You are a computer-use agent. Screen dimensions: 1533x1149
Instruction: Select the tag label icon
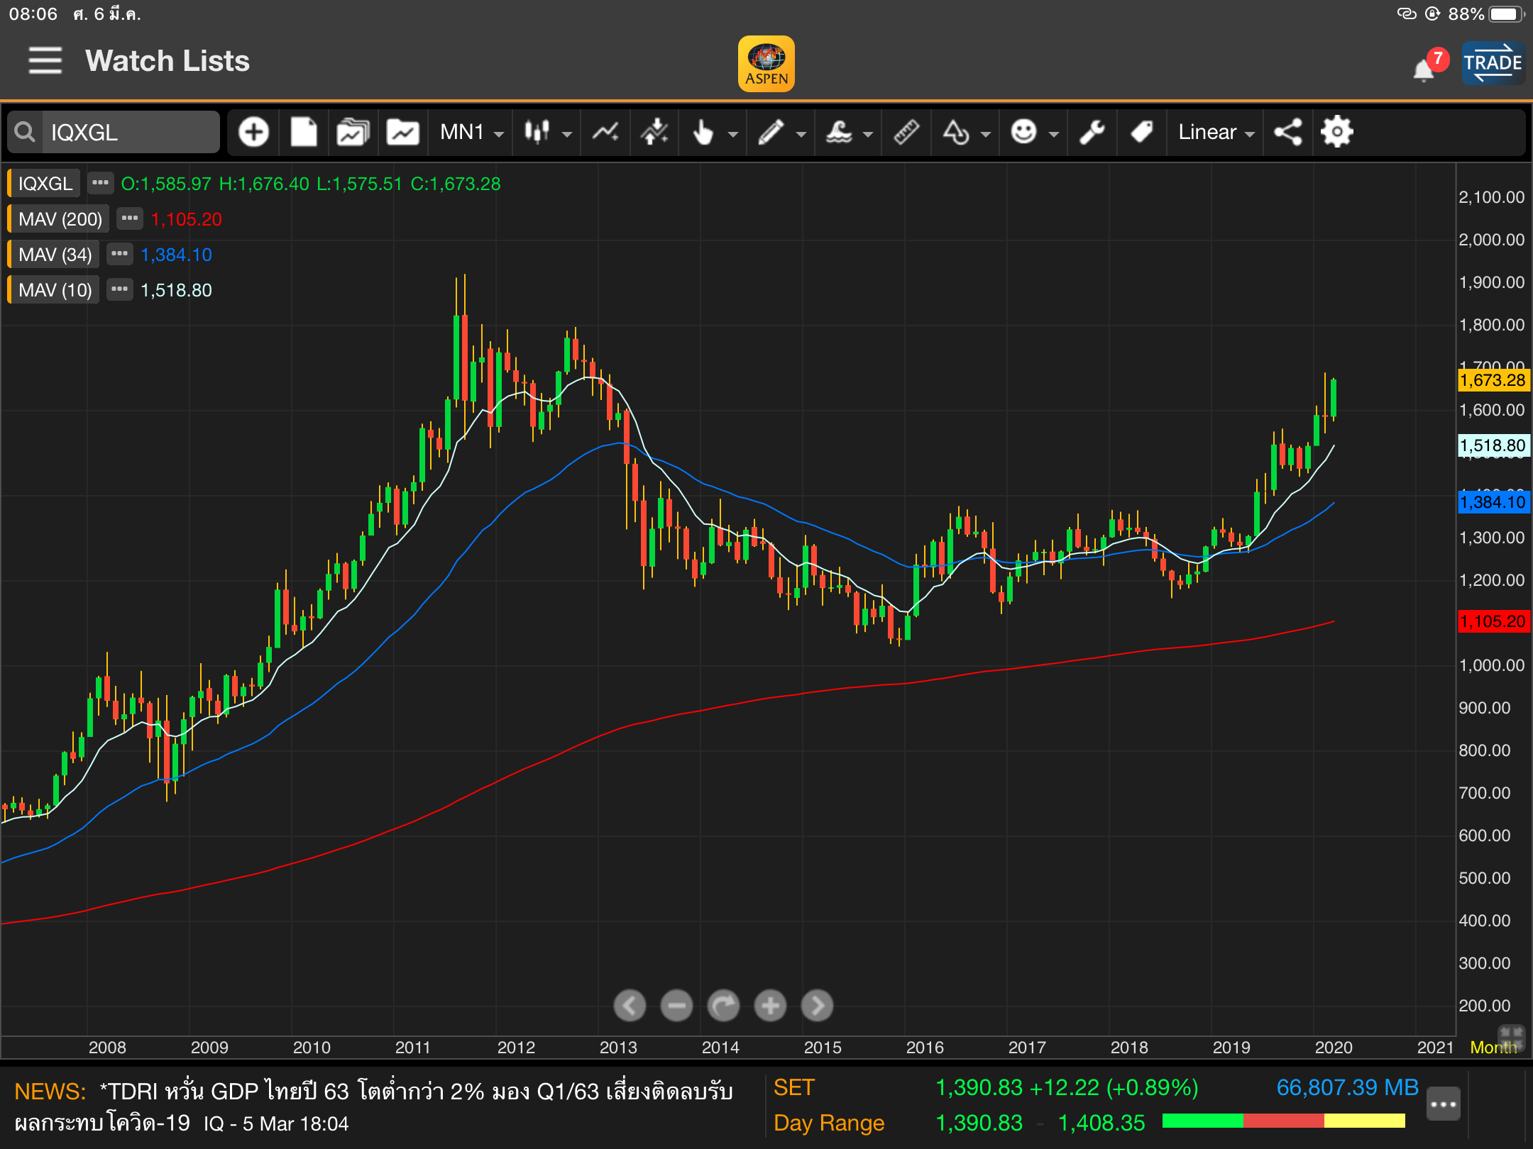point(1141,133)
